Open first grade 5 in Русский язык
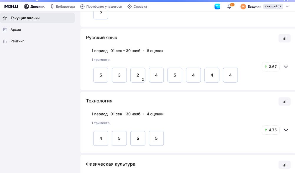The width and height of the screenshot is (295, 173). tap(101, 75)
